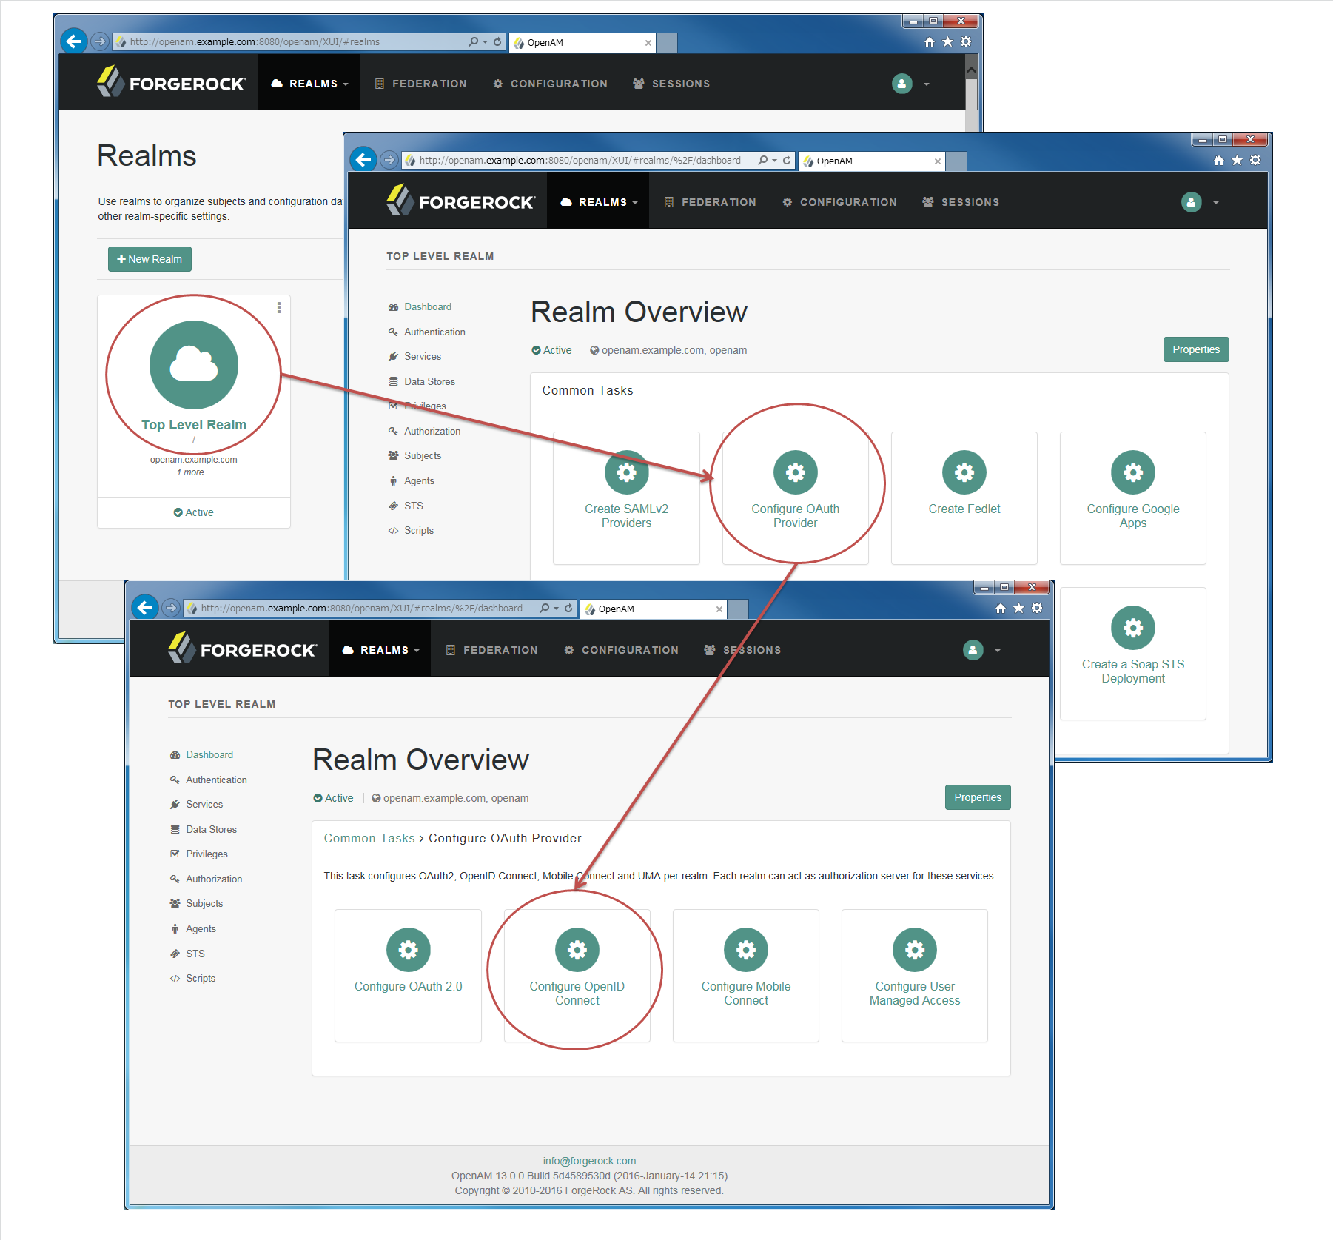Click the middle window's address bar URL

tap(580, 160)
